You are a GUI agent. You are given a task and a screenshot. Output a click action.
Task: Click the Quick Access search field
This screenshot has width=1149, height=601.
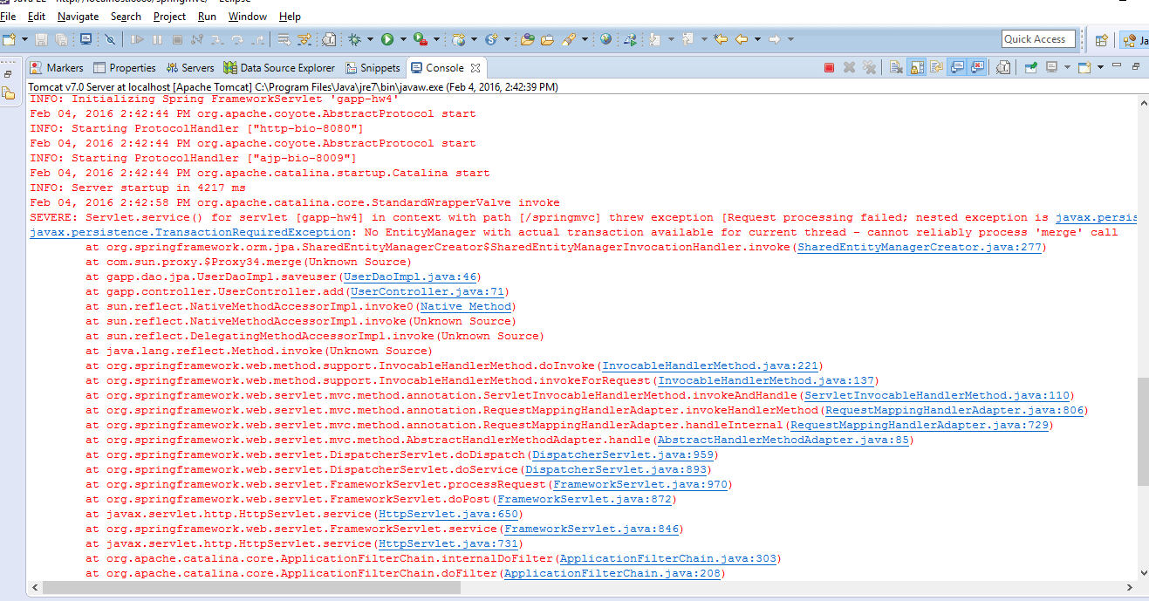coord(1037,39)
